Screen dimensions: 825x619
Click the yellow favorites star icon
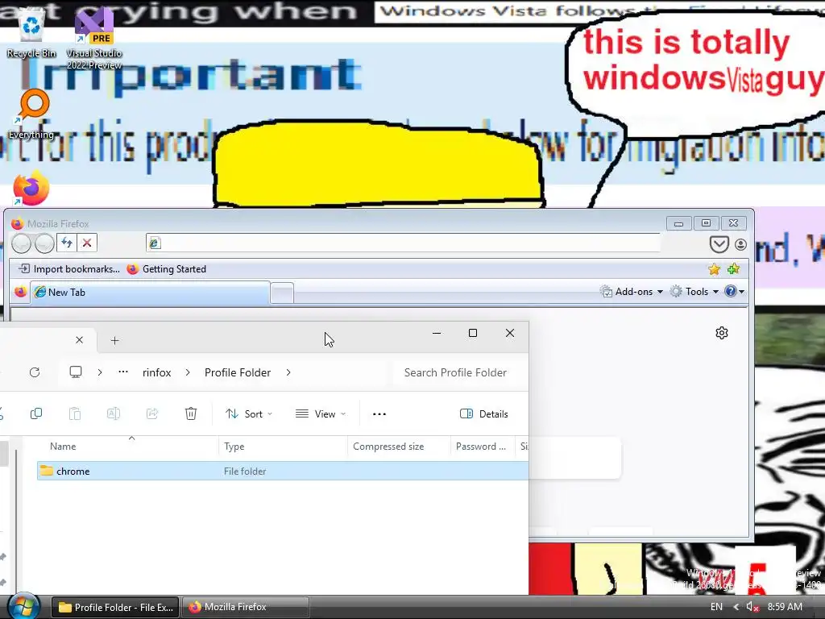[x=714, y=269]
